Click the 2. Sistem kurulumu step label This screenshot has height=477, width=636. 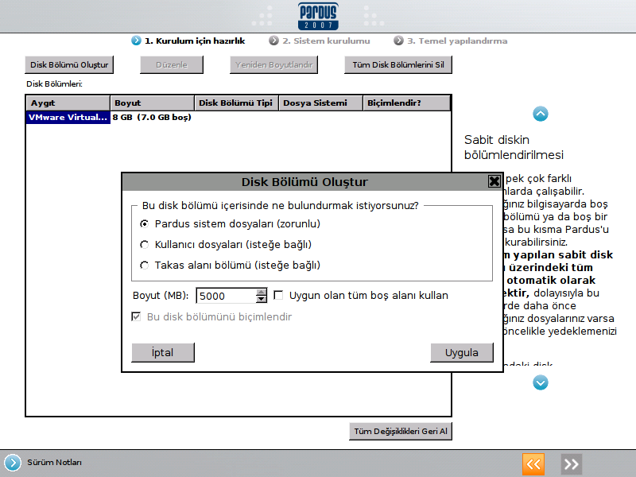326,41
